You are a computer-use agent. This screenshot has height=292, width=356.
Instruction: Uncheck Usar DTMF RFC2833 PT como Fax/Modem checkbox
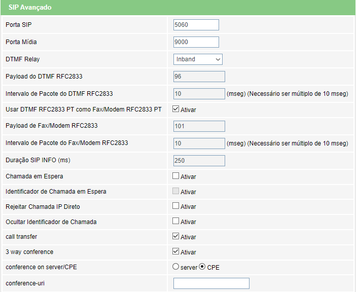click(175, 109)
